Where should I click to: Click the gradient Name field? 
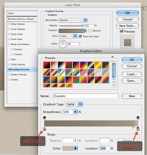coord(86,96)
